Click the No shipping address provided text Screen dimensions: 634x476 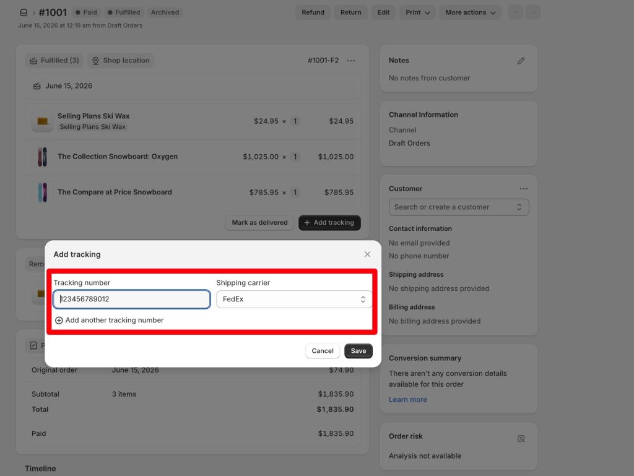pos(439,288)
